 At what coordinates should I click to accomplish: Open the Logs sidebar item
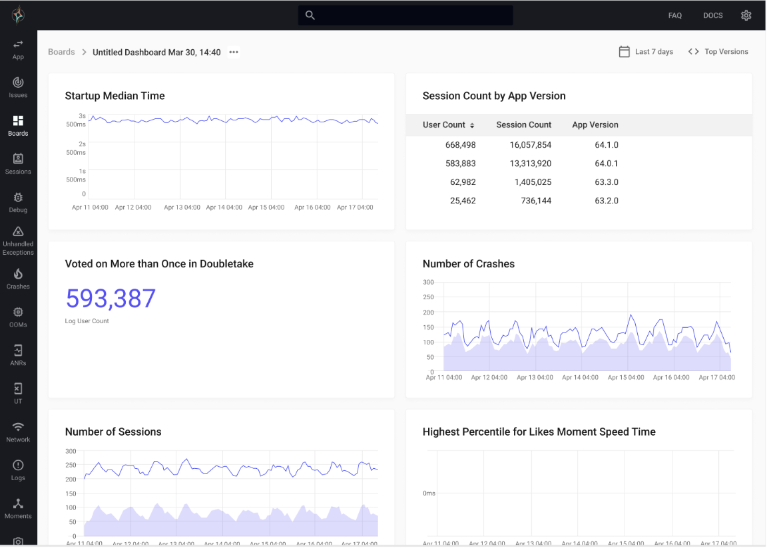coord(18,470)
